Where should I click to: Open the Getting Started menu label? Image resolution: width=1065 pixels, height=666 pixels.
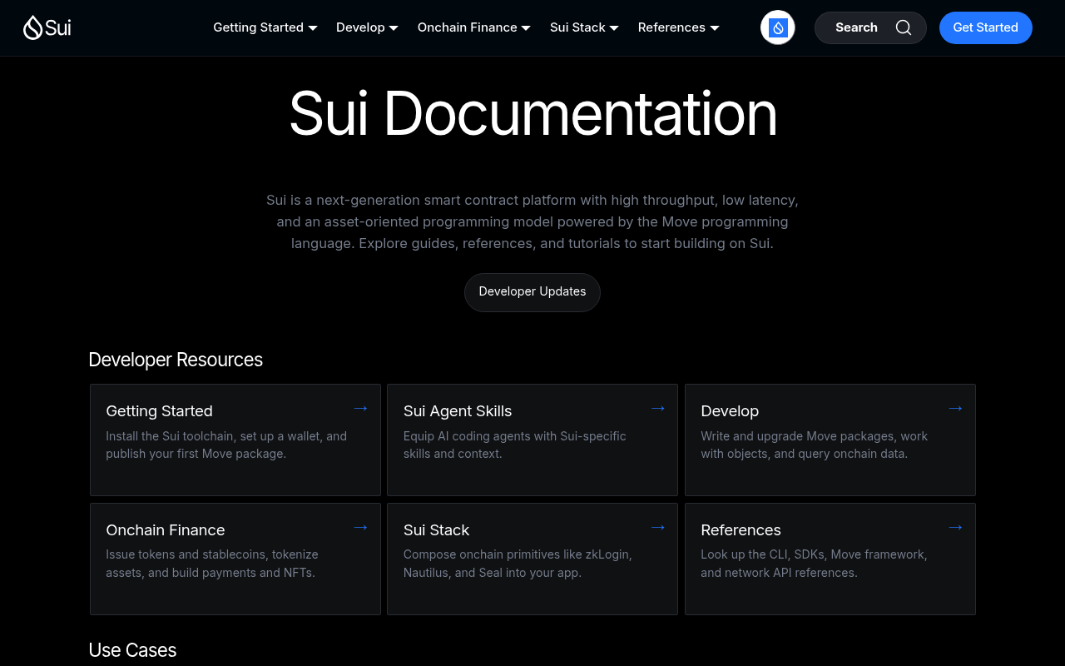click(x=258, y=27)
